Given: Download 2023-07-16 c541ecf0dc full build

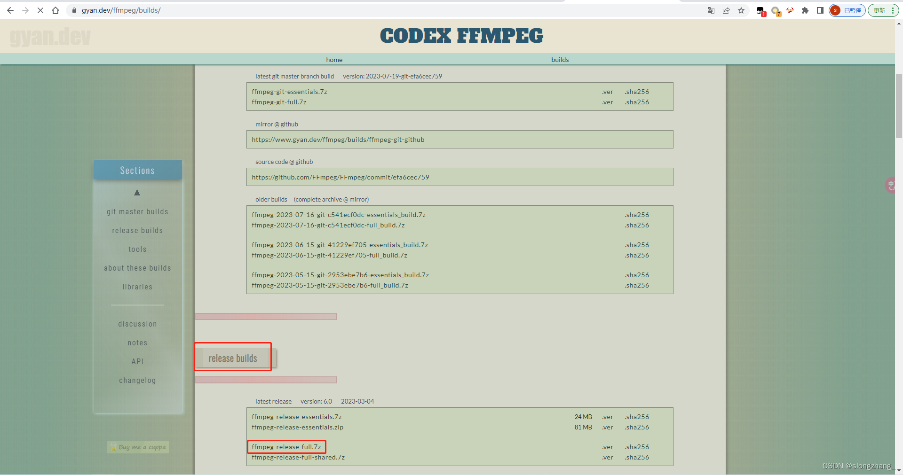Looking at the screenshot, I should (x=328, y=225).
